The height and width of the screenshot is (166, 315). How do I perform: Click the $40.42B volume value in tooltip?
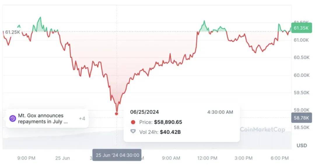coord(170,132)
